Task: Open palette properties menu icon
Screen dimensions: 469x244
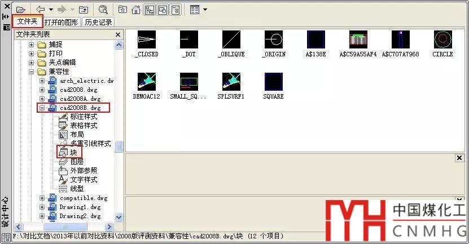Action: 6,27
